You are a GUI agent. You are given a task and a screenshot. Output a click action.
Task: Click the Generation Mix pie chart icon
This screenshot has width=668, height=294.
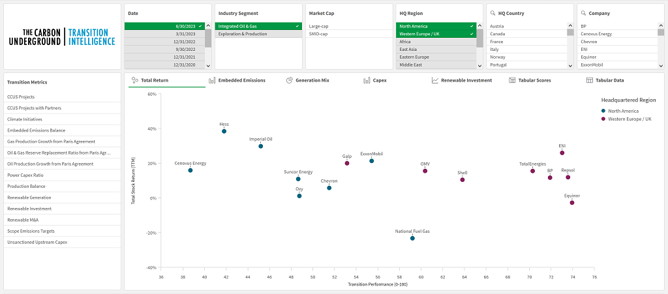click(x=289, y=80)
